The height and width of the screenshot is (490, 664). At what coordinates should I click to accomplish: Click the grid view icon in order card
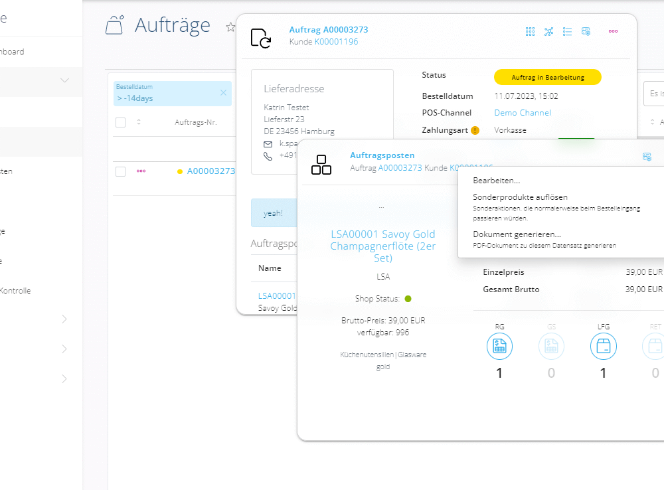[530, 31]
